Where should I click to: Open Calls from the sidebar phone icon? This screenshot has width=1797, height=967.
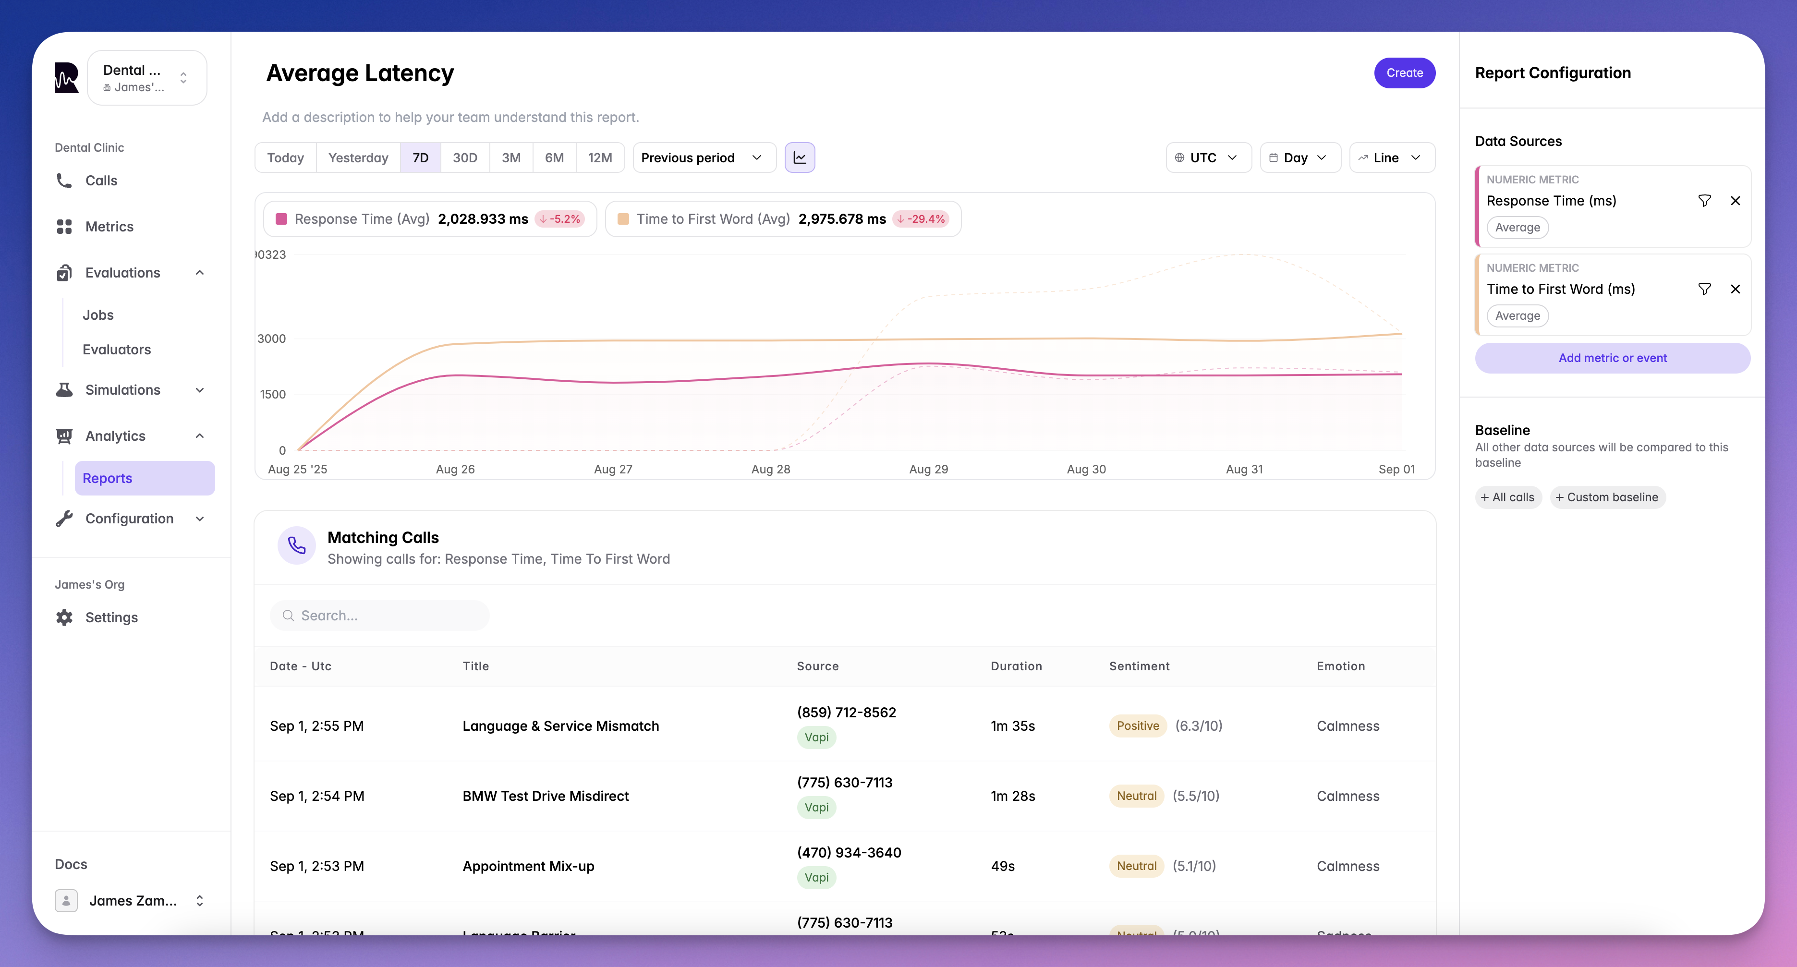[64, 181]
